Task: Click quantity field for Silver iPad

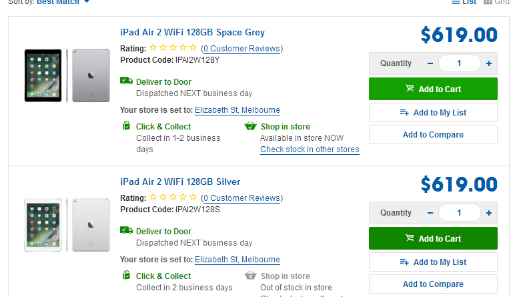Action: [x=460, y=213]
